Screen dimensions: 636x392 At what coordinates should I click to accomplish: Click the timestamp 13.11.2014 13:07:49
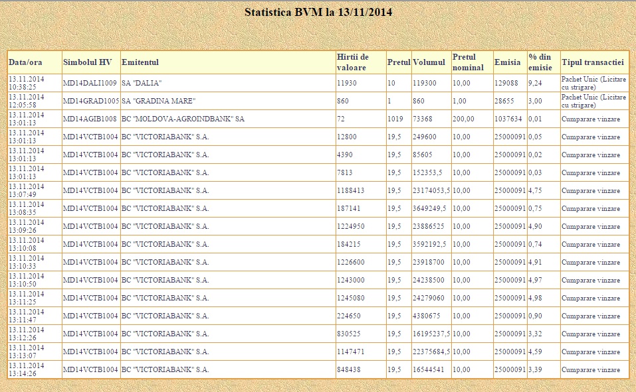click(x=27, y=190)
